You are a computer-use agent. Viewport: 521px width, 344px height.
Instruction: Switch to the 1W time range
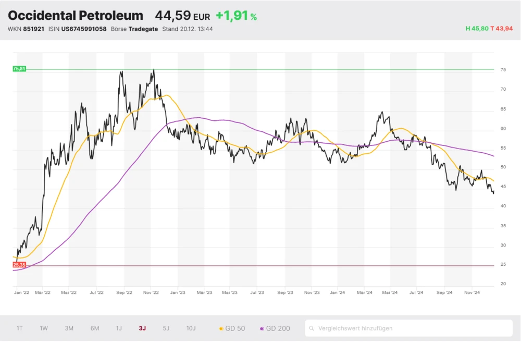pyautogui.click(x=44, y=328)
